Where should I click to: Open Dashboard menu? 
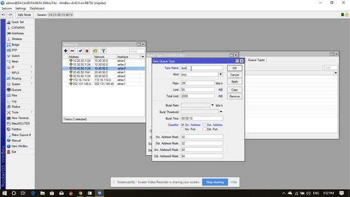tap(37, 9)
